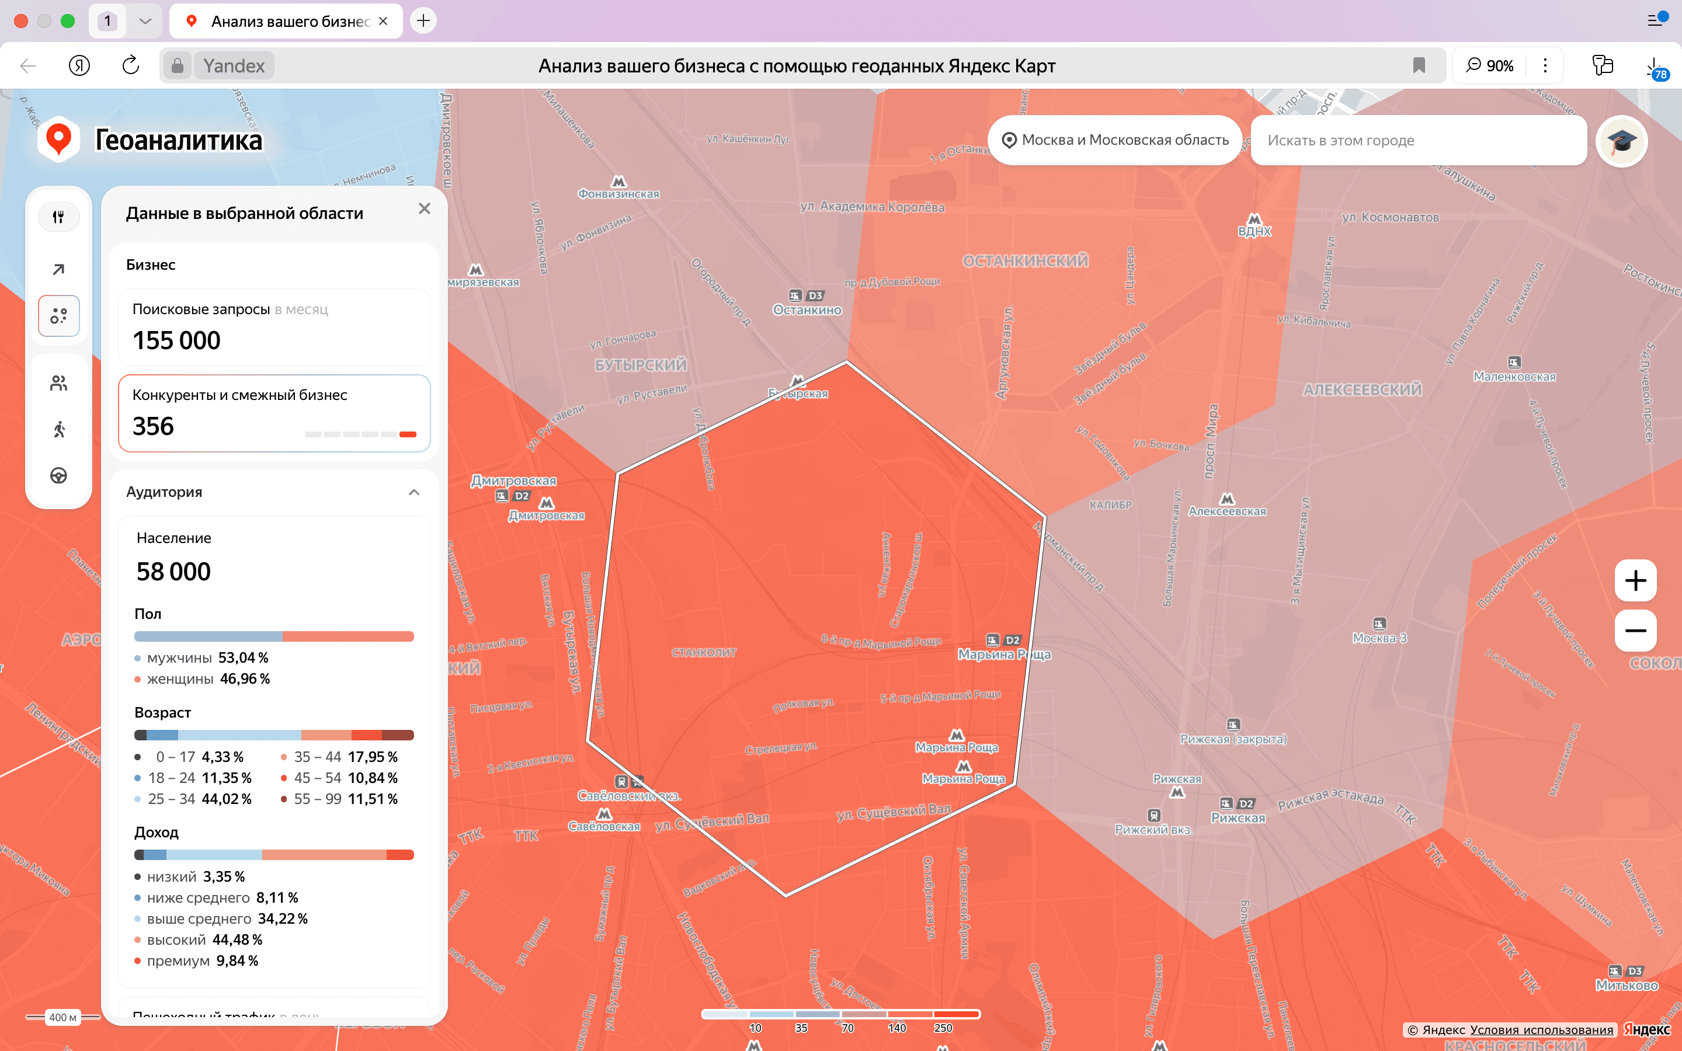Bookmark this page in address bar
This screenshot has height=1051, width=1682.
click(x=1419, y=65)
